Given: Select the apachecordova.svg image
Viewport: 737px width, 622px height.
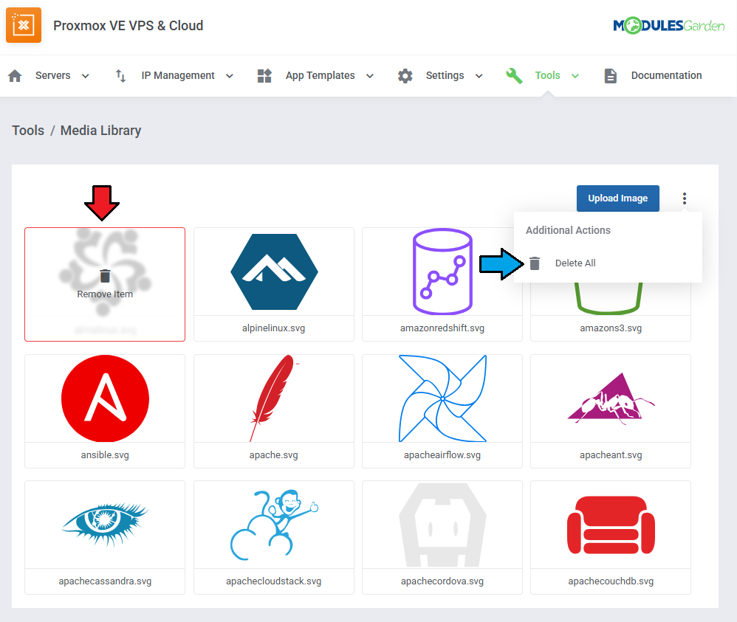Looking at the screenshot, I should pyautogui.click(x=442, y=525).
